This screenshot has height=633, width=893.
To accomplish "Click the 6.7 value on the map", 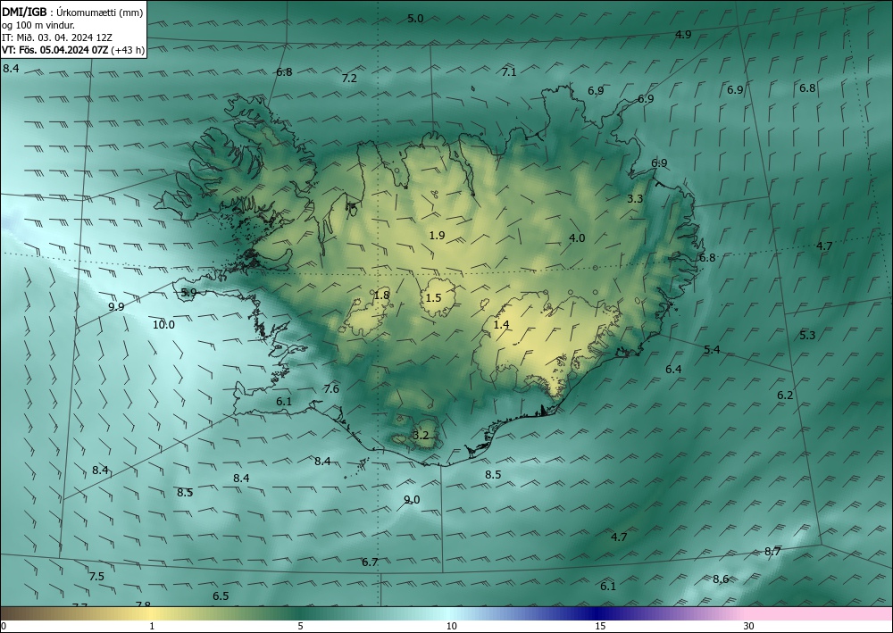I will 370,562.
